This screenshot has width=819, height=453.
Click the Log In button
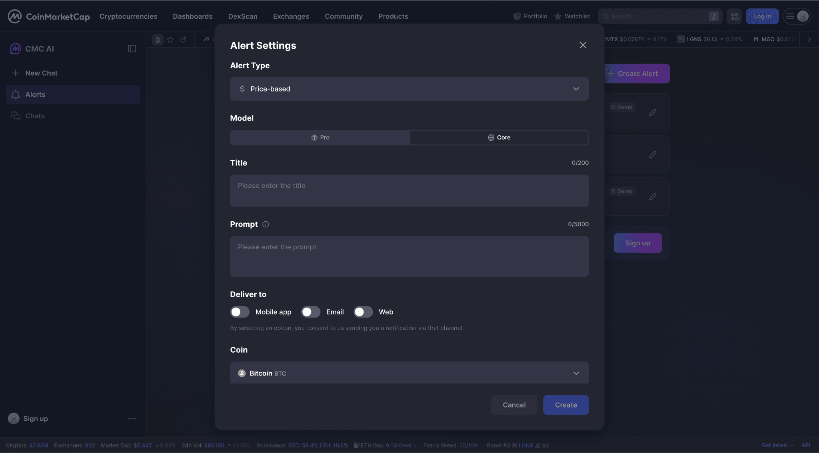tap(762, 16)
